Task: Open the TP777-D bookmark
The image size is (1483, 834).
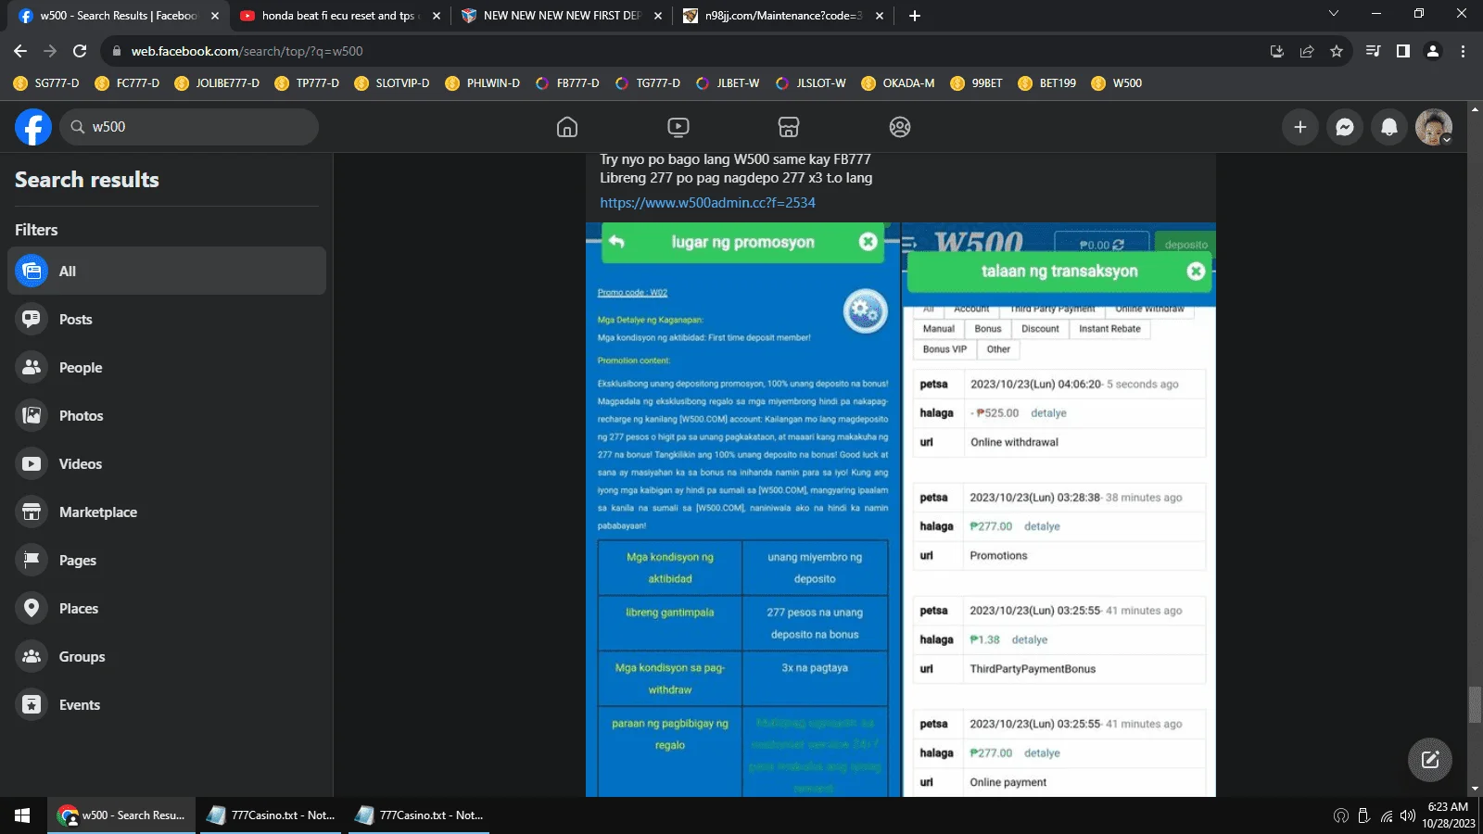Action: [x=307, y=83]
